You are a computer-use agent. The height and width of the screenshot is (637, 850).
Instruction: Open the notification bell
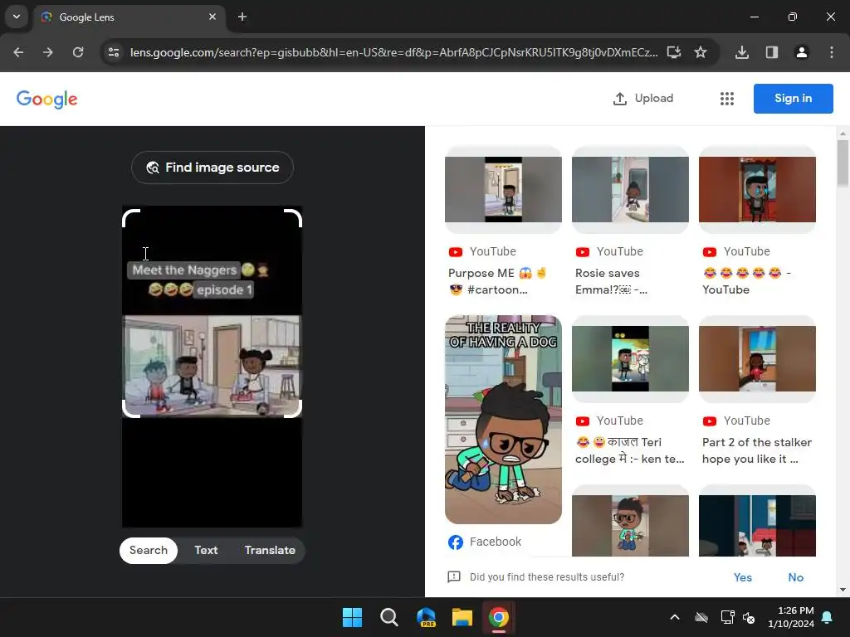828,617
